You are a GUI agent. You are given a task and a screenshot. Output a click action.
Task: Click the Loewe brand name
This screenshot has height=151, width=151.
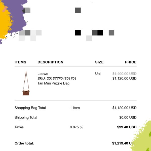click(x=43, y=74)
